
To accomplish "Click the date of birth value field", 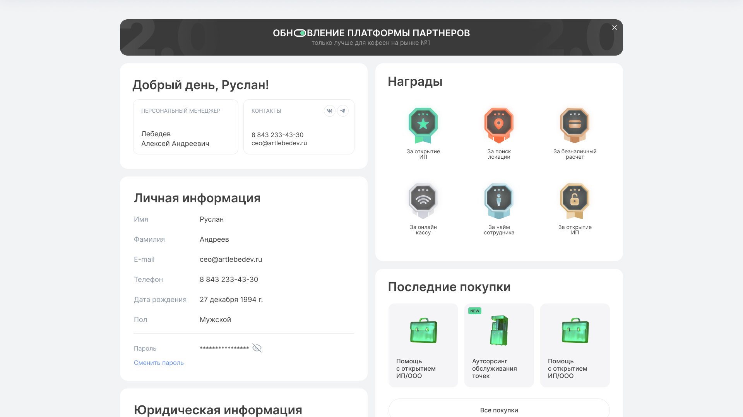I will [x=231, y=300].
